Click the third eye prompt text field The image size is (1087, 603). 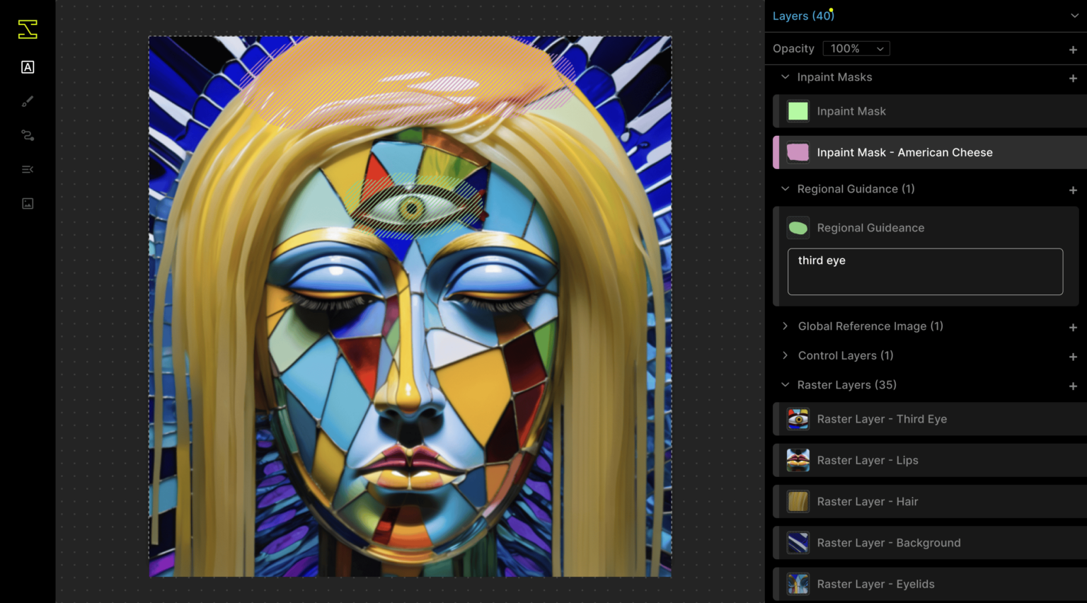pyautogui.click(x=925, y=272)
